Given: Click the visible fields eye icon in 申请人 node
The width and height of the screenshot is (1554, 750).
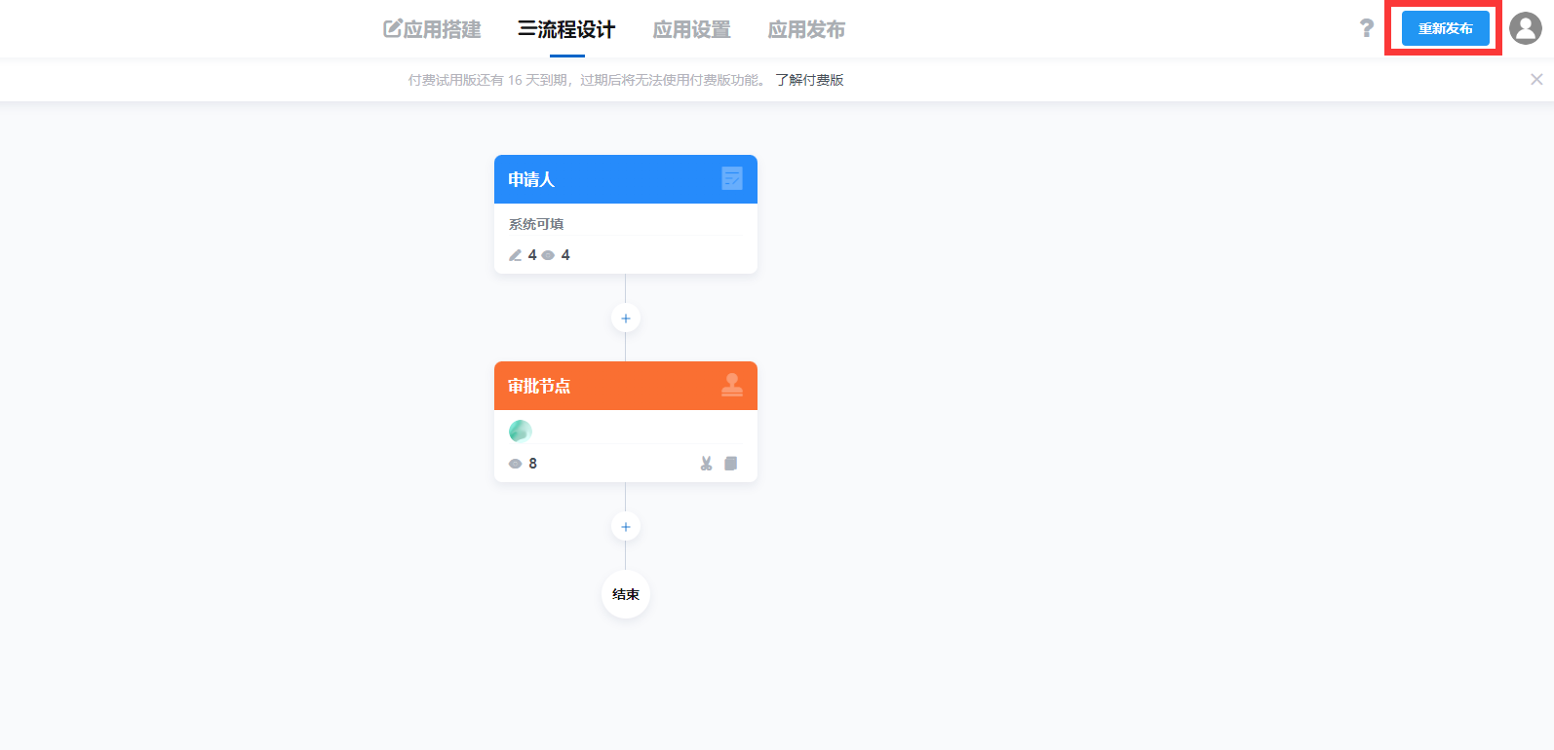Looking at the screenshot, I should (x=548, y=255).
